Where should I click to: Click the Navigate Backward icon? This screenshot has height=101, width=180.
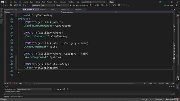tap(3, 5)
